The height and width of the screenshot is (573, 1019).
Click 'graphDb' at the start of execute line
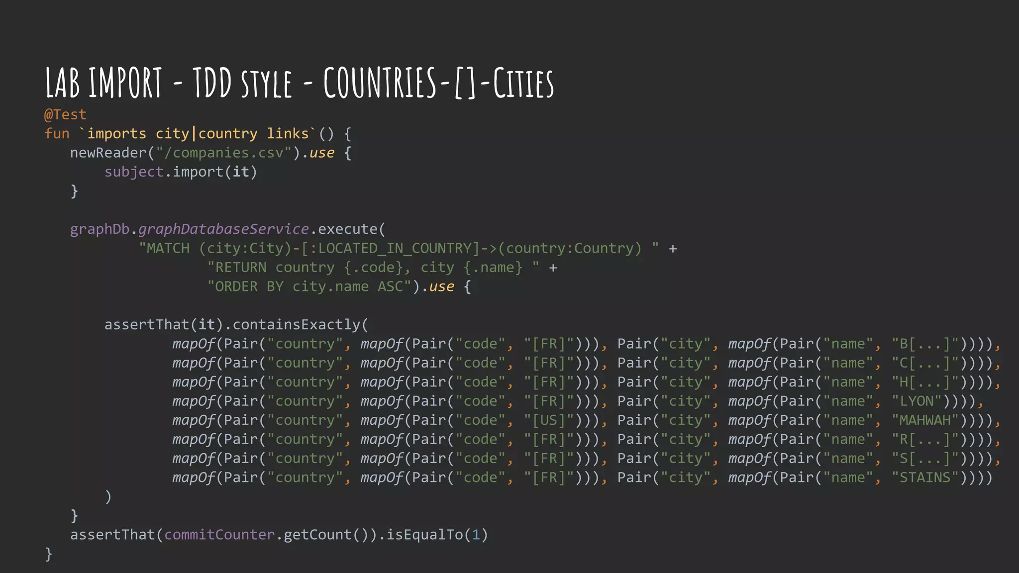tap(100, 229)
